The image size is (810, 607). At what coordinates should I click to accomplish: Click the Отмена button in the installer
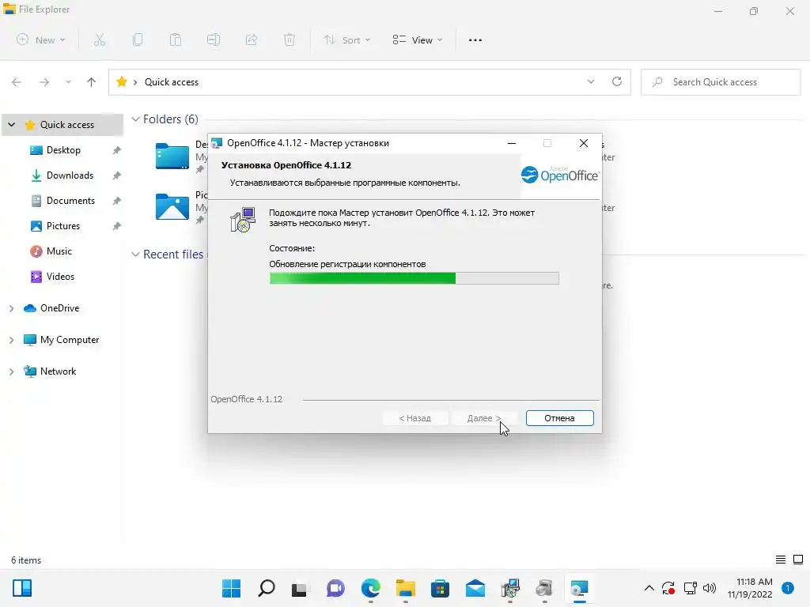559,418
